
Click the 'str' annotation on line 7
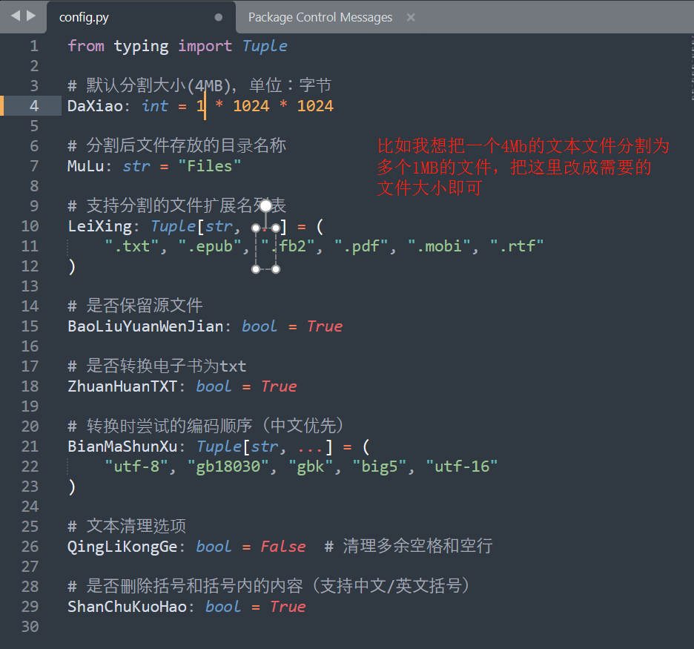[136, 166]
